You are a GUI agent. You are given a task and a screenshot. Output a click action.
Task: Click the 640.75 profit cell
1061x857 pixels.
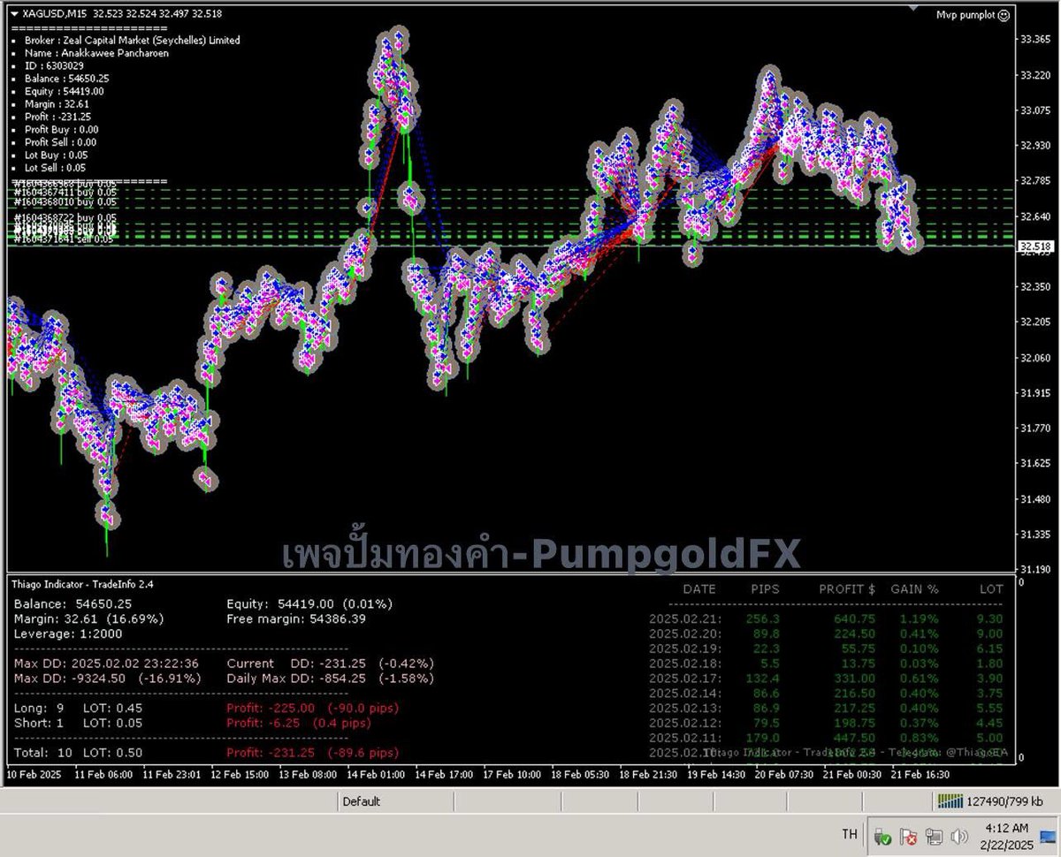point(854,619)
